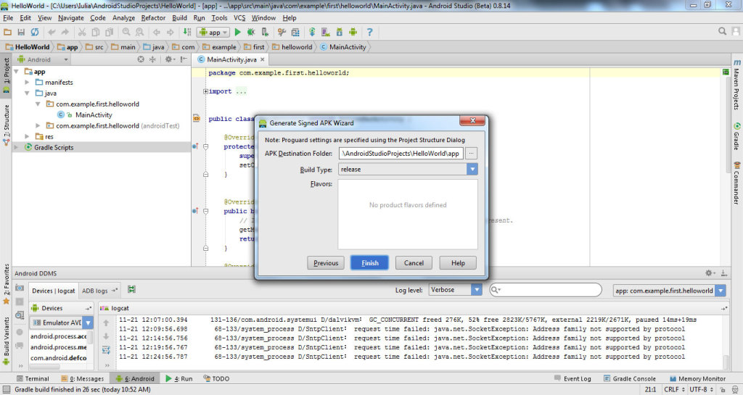Open the Event Log

[572, 378]
